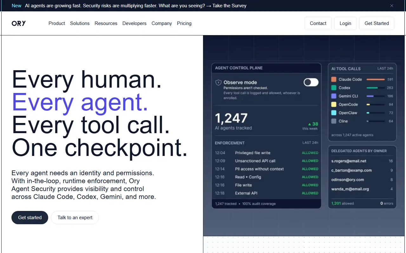406x253 pixels.
Task: Click Talk to an expert
Action: pos(75,218)
